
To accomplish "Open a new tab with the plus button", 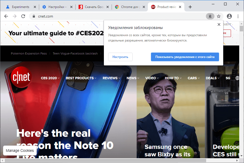I will pyautogui.click(x=190, y=7).
